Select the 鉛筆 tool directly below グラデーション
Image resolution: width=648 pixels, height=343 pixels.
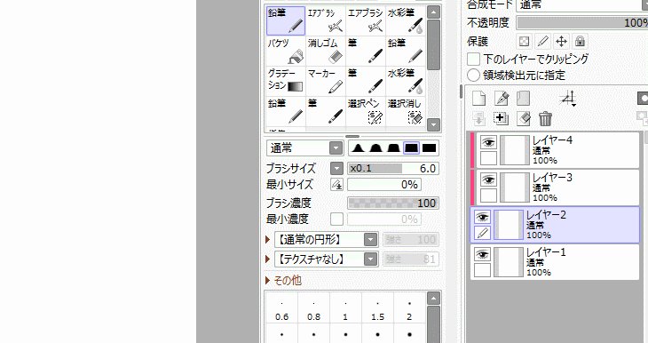[x=286, y=111]
